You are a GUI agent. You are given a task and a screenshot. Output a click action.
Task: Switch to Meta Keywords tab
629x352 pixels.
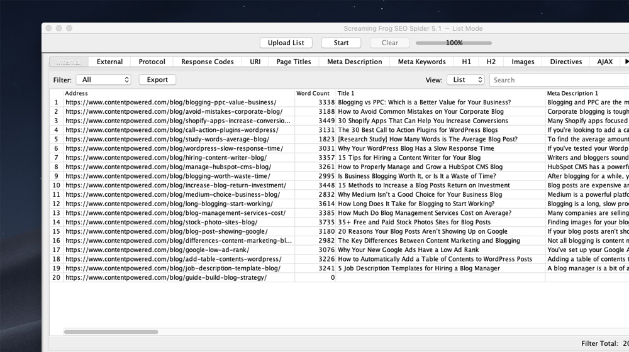pyautogui.click(x=421, y=62)
